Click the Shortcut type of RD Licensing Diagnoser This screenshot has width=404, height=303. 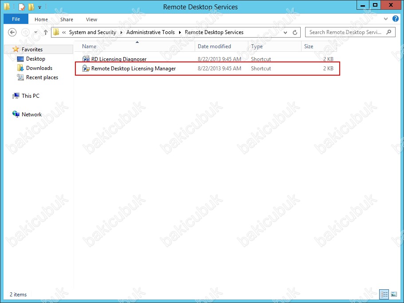261,59
